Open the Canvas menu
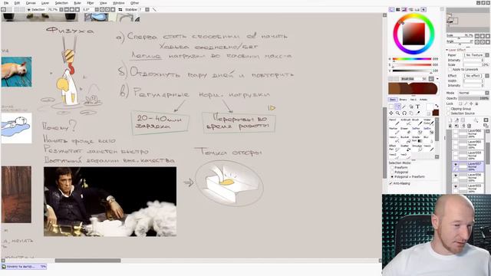 pos(31,3)
